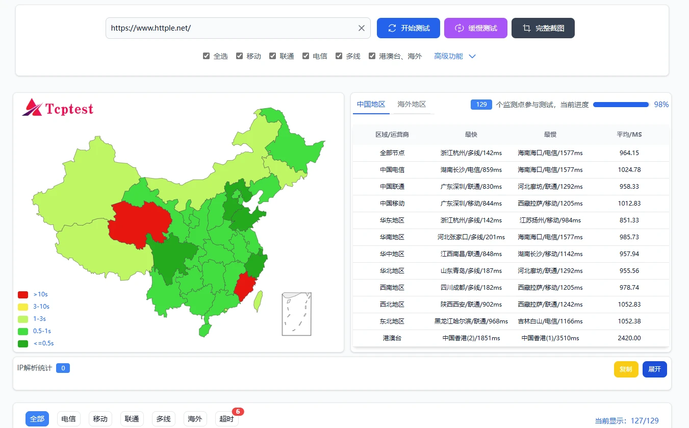Viewport: 689px width, 428px height.
Task: Click the 完整截图 screenshot button
Action: [543, 28]
